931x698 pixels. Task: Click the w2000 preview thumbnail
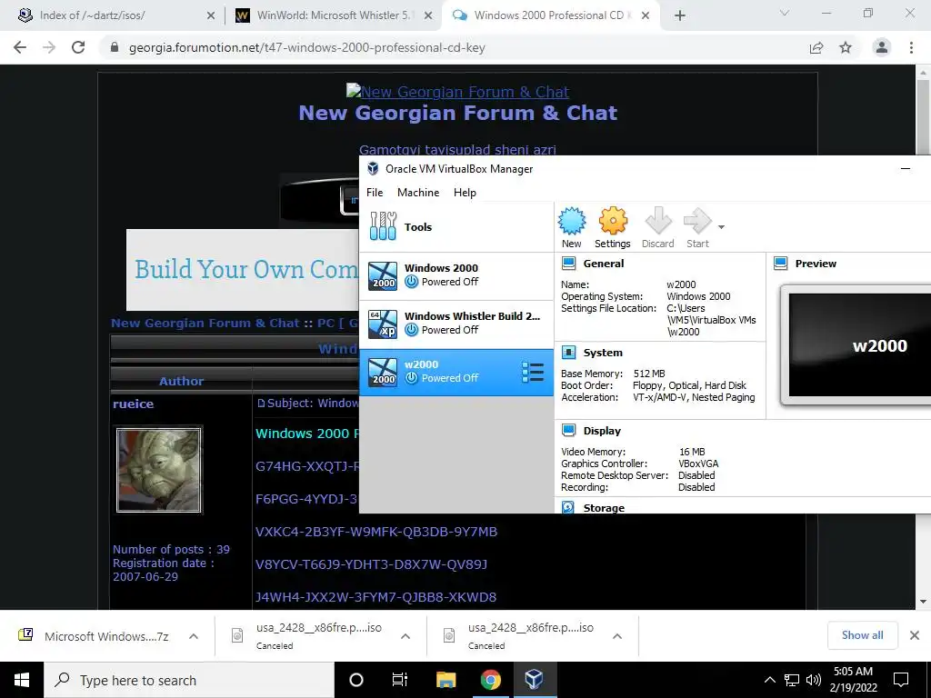pos(859,344)
